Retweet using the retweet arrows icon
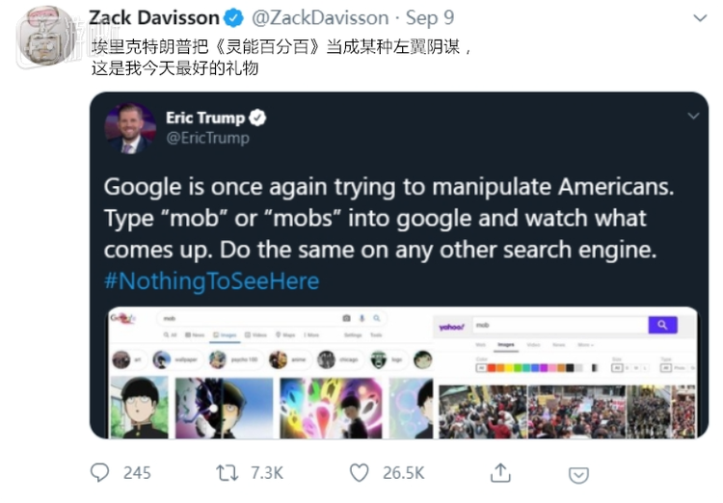 228,473
